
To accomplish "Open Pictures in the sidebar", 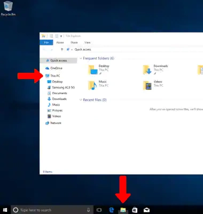I will (55, 110).
